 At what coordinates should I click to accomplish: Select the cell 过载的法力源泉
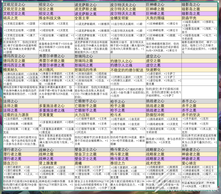click(x=21, y=115)
